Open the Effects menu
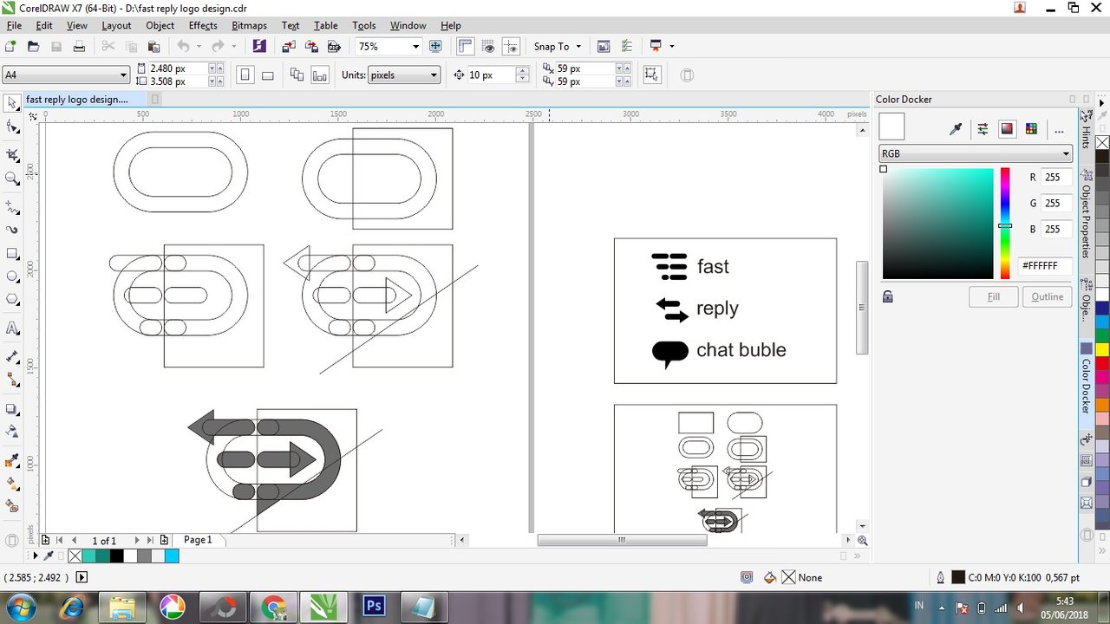1110x624 pixels. pos(203,25)
